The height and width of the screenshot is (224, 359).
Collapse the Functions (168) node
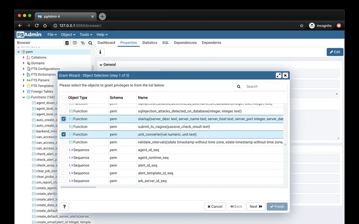[x=23, y=97]
